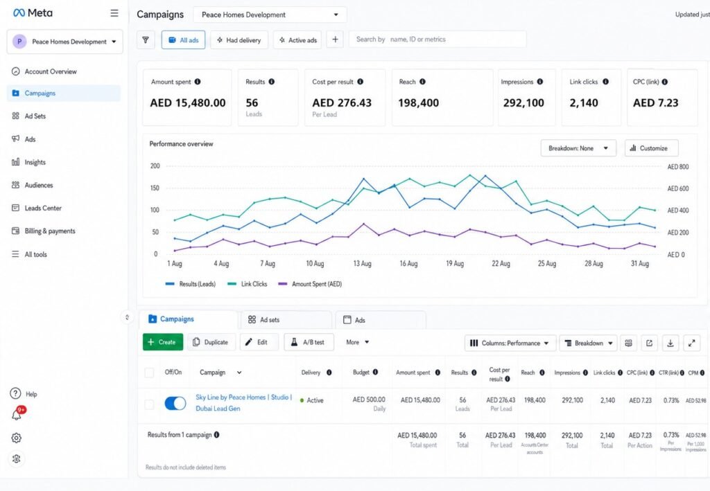710x491 pixels.
Task: Open the Columns: Performance dropdown
Action: click(x=510, y=343)
